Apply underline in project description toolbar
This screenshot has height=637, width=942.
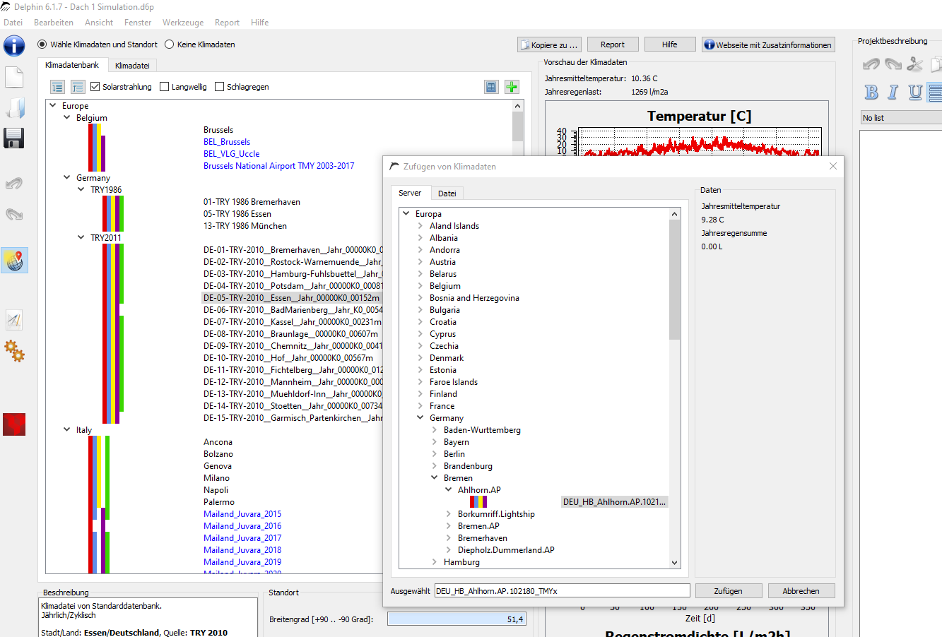click(915, 92)
